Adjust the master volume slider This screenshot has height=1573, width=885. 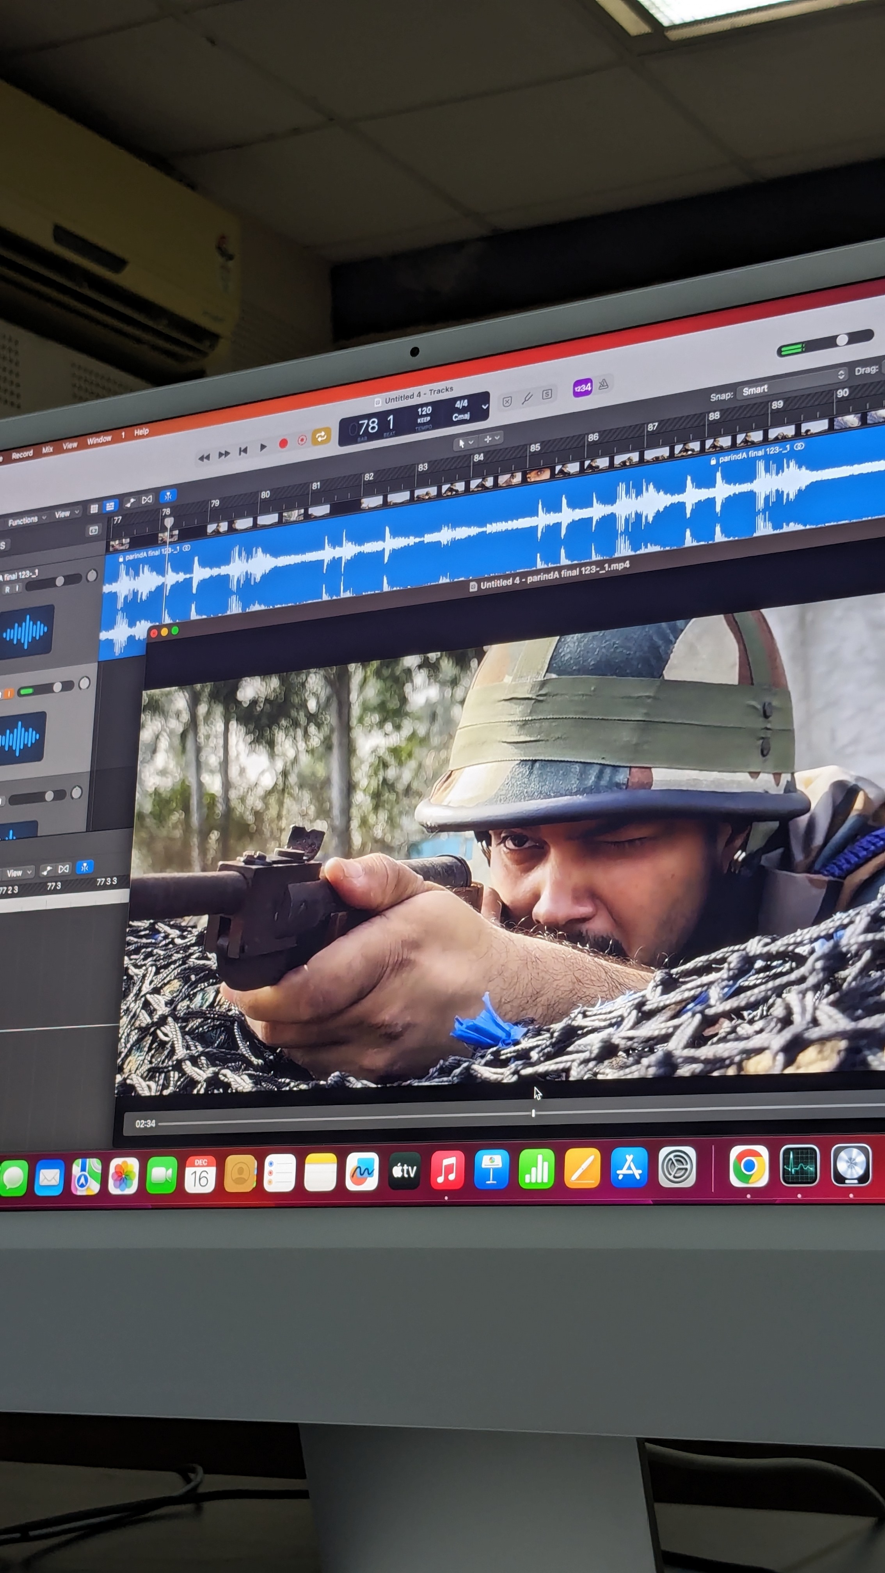842,341
